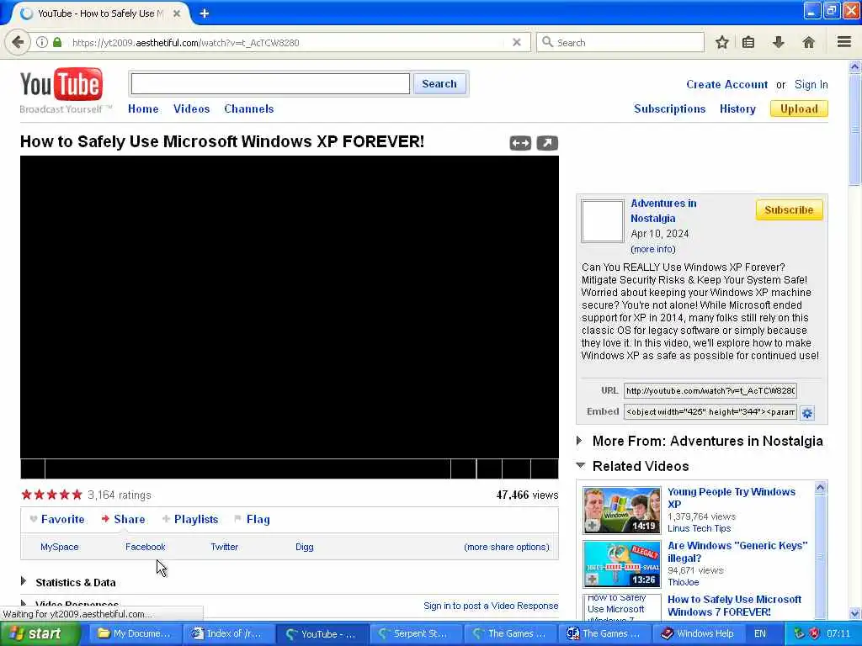The width and height of the screenshot is (862, 646).
Task: Pop out video with arrow icon
Action: [547, 143]
